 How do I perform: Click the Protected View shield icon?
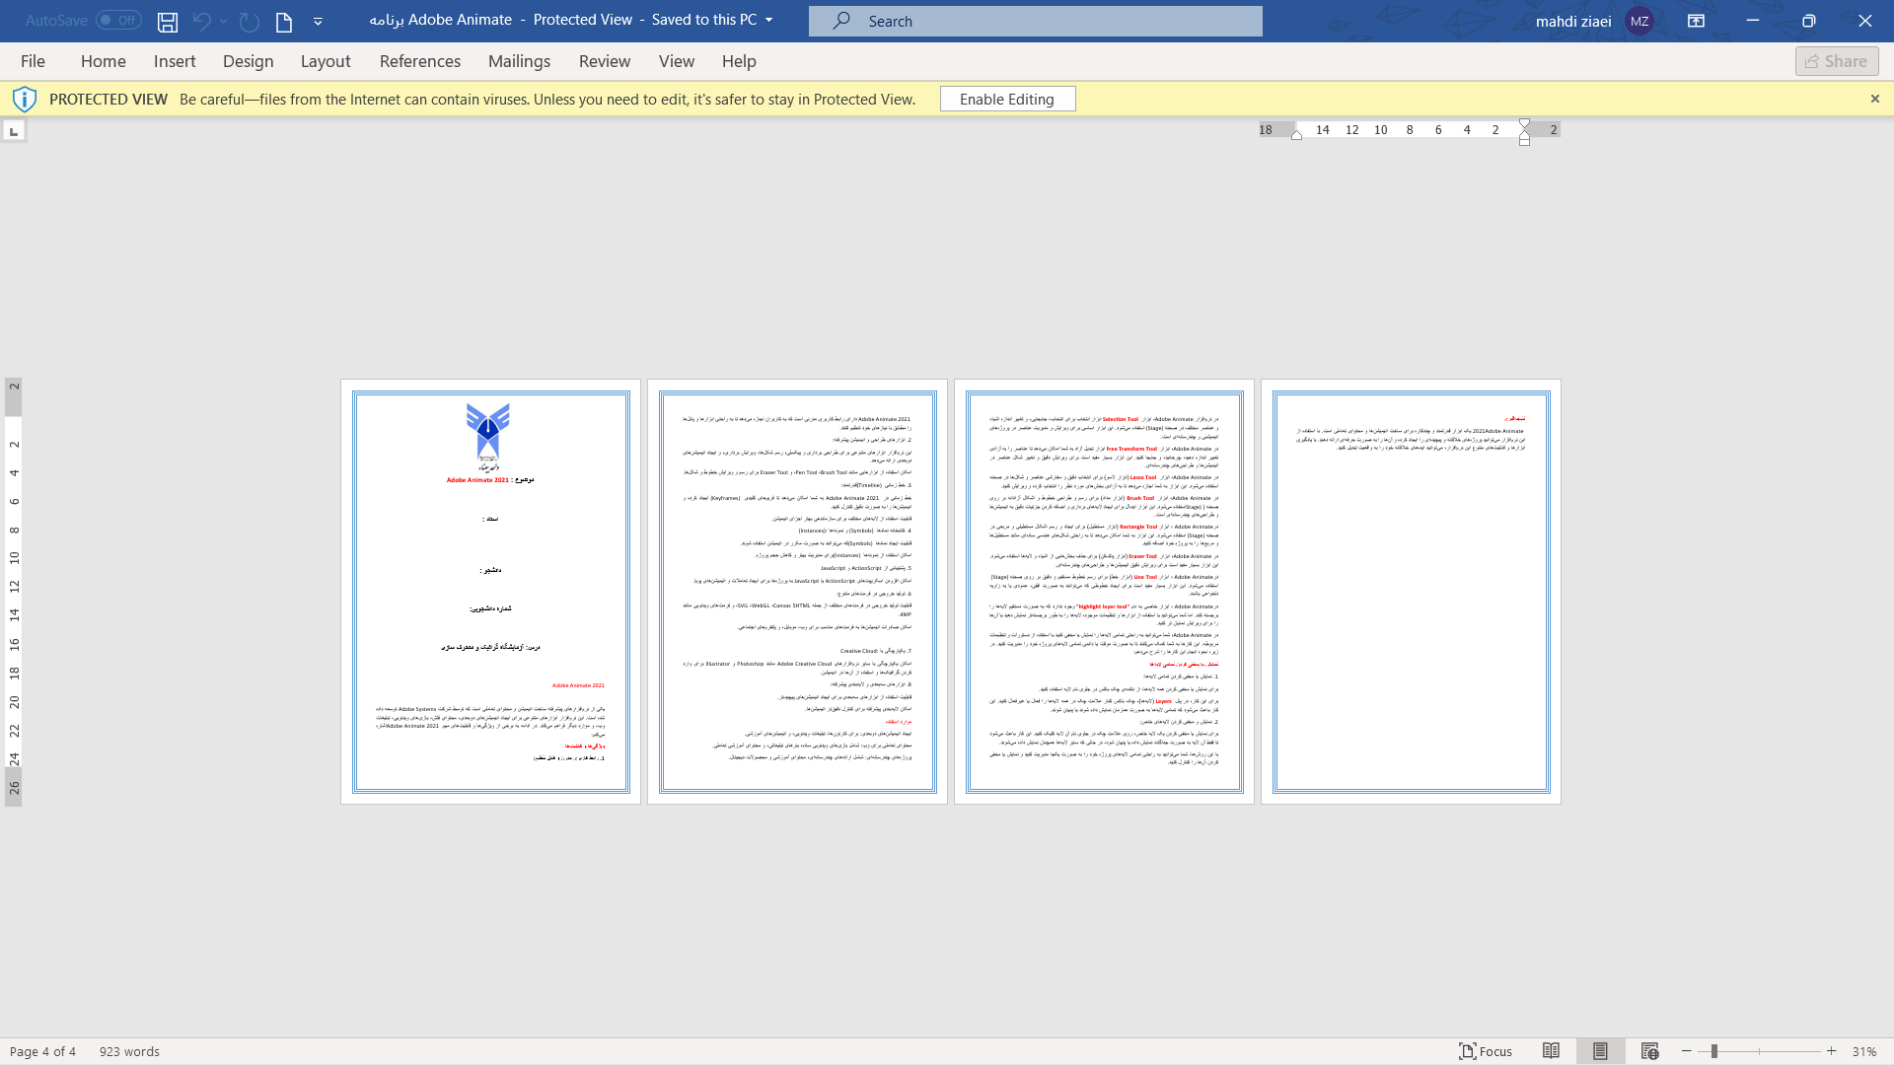[25, 99]
